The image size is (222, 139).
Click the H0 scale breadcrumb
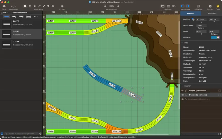tap(5, 13)
